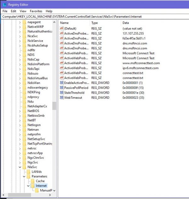The width and height of the screenshot is (189, 199).
Task: Click the PassivePollPeriod DWORD icon
Action: point(62,88)
